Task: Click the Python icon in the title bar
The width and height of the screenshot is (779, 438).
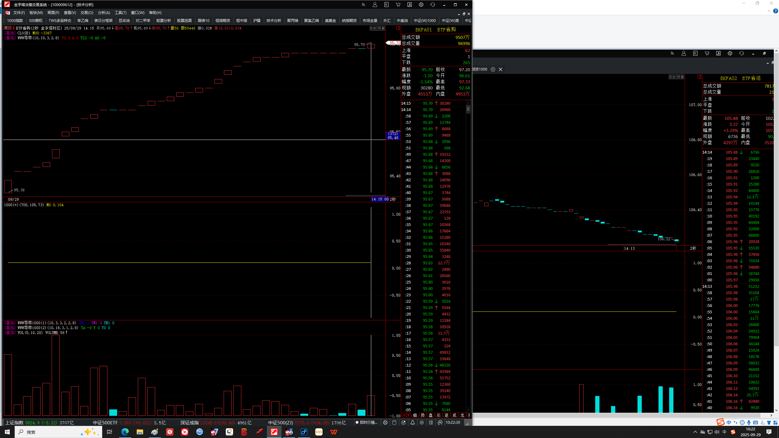Action: (421, 5)
